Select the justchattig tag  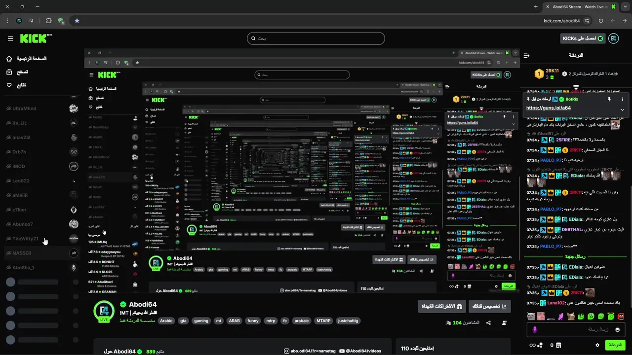(348, 320)
